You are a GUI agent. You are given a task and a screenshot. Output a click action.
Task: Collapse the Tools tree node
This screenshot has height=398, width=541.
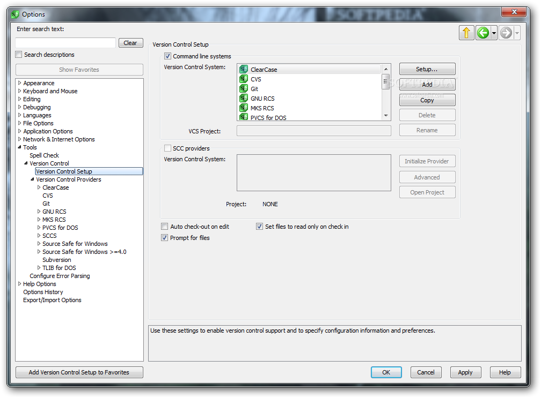click(20, 147)
